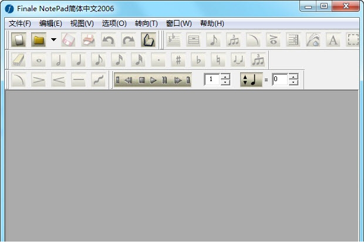The width and height of the screenshot is (364, 251).
Task: Open the 视图(V) menu
Action: point(82,24)
